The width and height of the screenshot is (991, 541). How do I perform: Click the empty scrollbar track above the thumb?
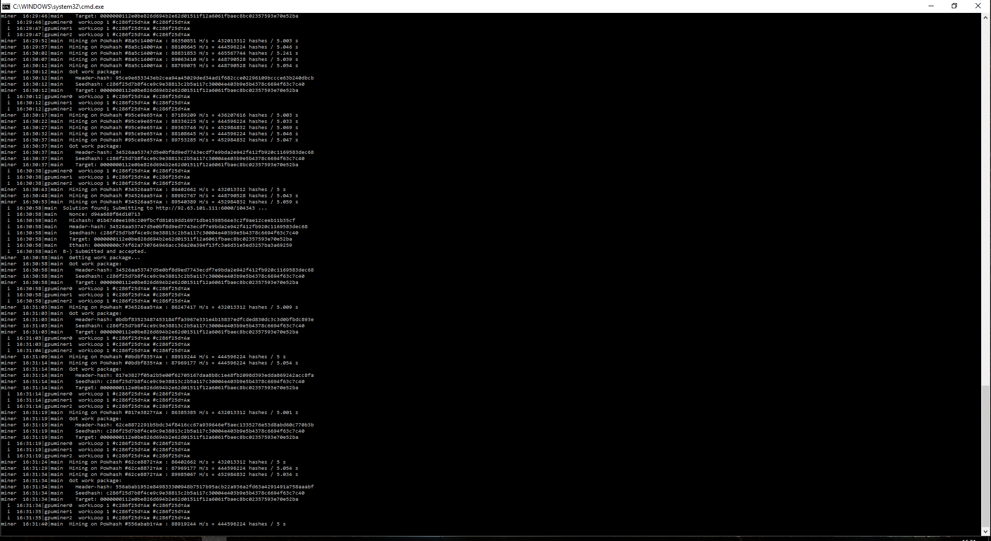point(985,206)
